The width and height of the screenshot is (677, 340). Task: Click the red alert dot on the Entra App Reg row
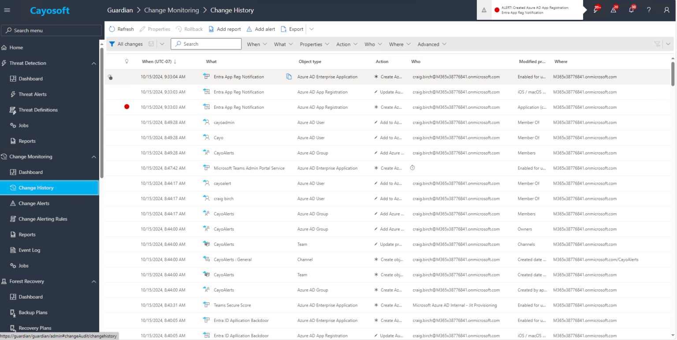coord(127,107)
